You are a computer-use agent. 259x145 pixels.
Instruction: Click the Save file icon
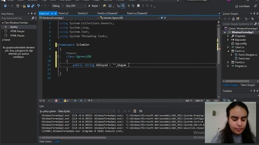pos(28,6)
